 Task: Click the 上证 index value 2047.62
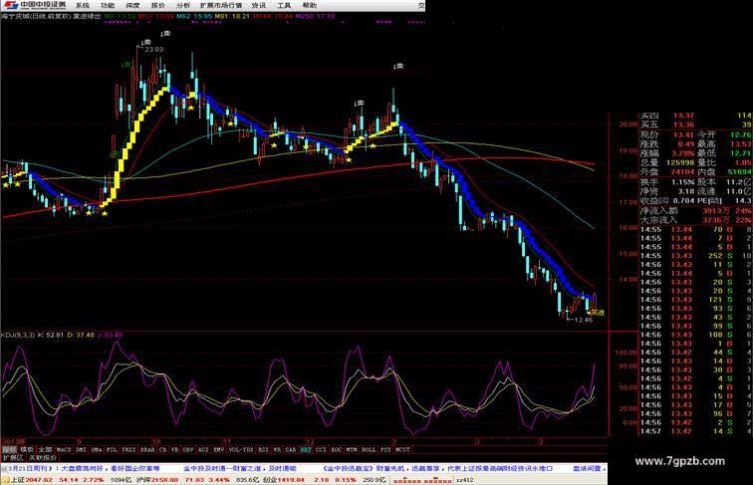pos(39,480)
